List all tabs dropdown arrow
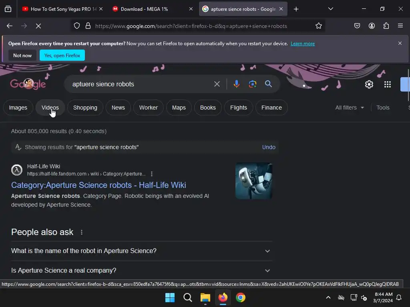The width and height of the screenshot is (410, 307). [x=330, y=9]
